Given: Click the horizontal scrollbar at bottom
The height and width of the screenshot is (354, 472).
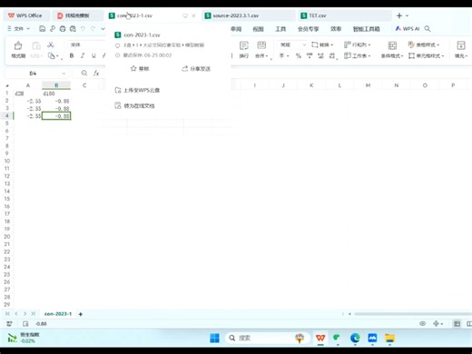Looking at the screenshot, I should [x=413, y=314].
